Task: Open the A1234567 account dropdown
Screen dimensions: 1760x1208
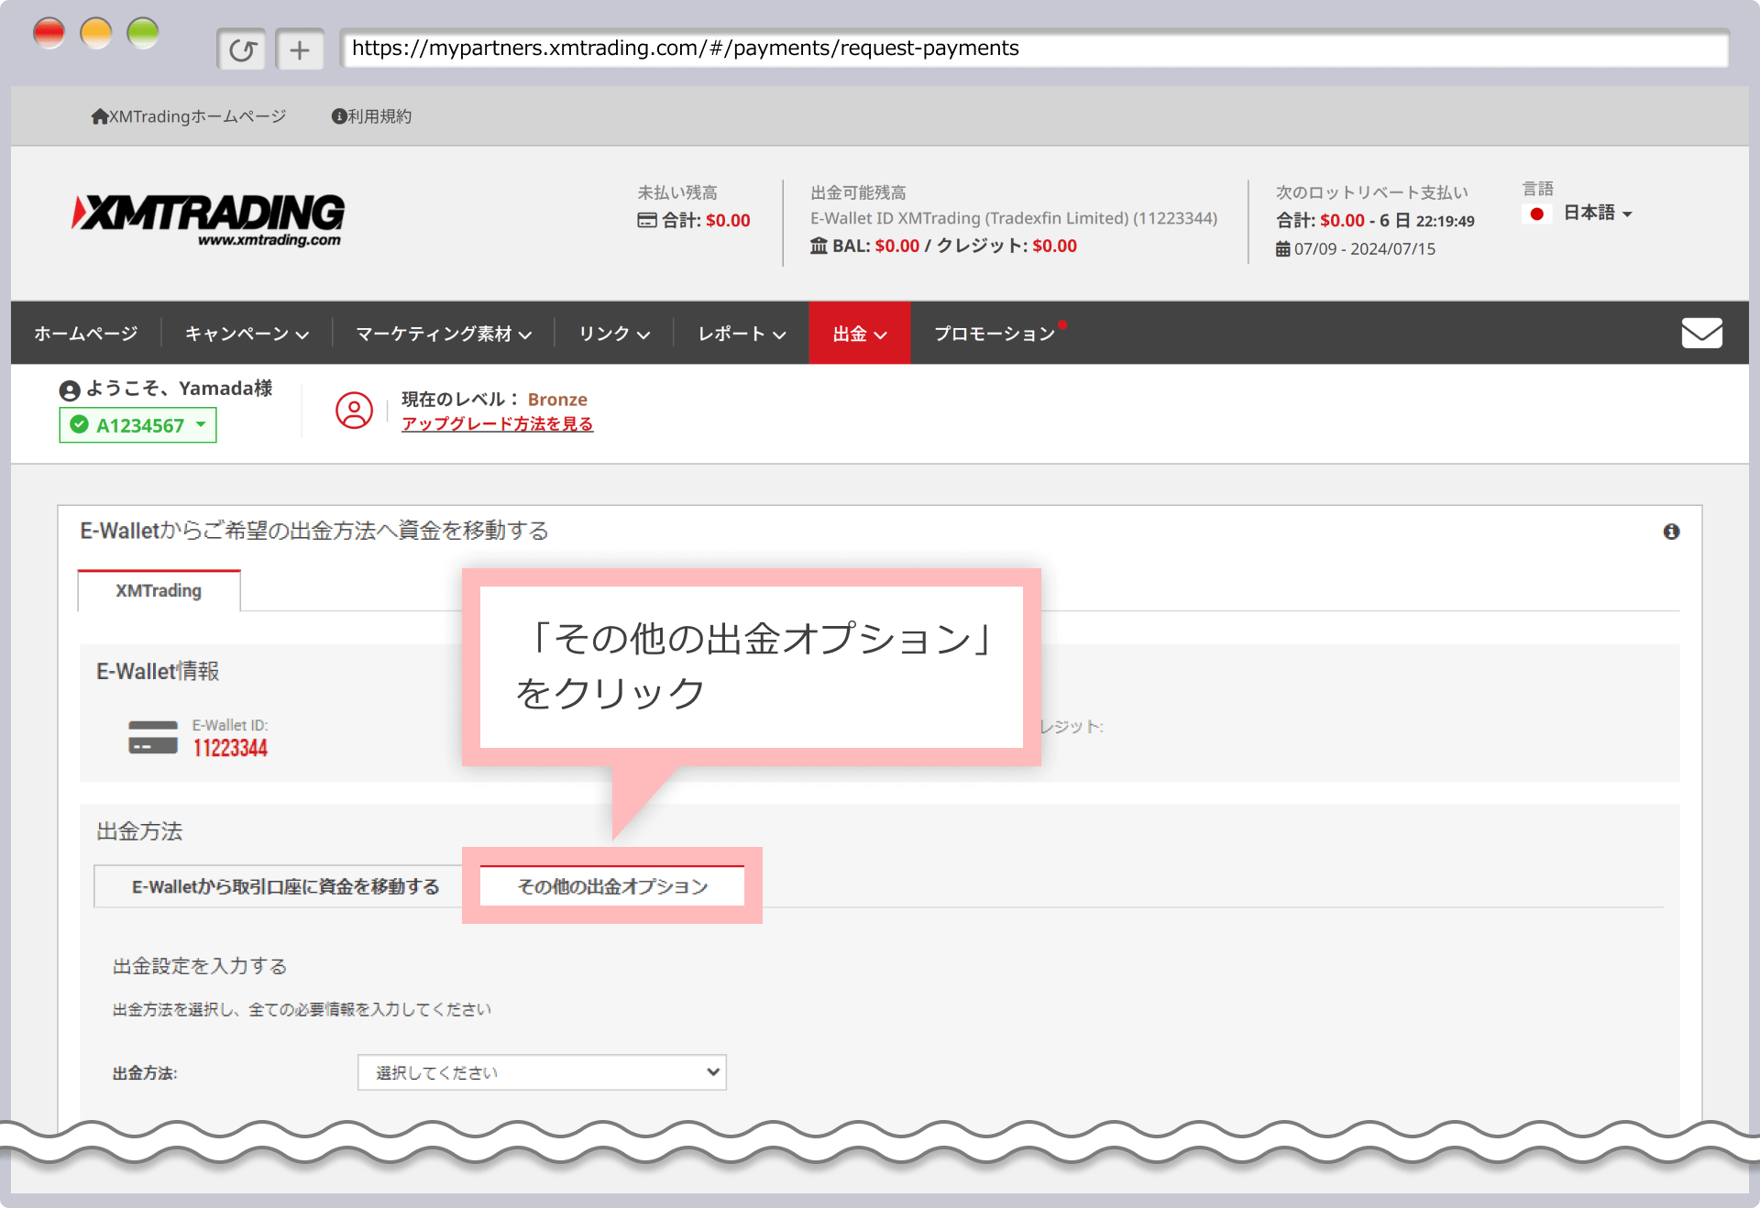Action: point(138,425)
